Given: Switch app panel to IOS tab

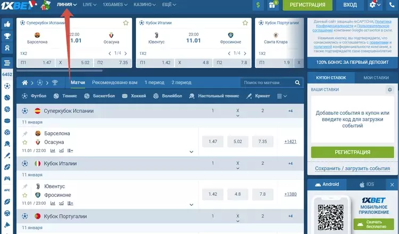Looking at the screenshot, I should point(367,185).
